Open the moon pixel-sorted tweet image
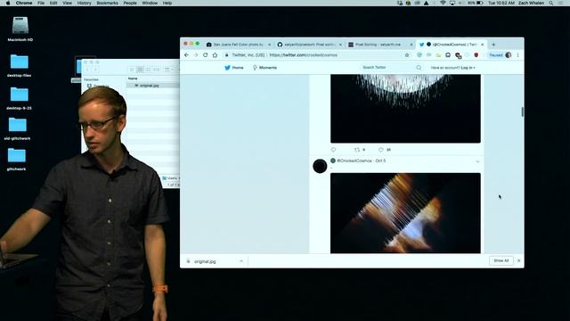 coord(405,109)
